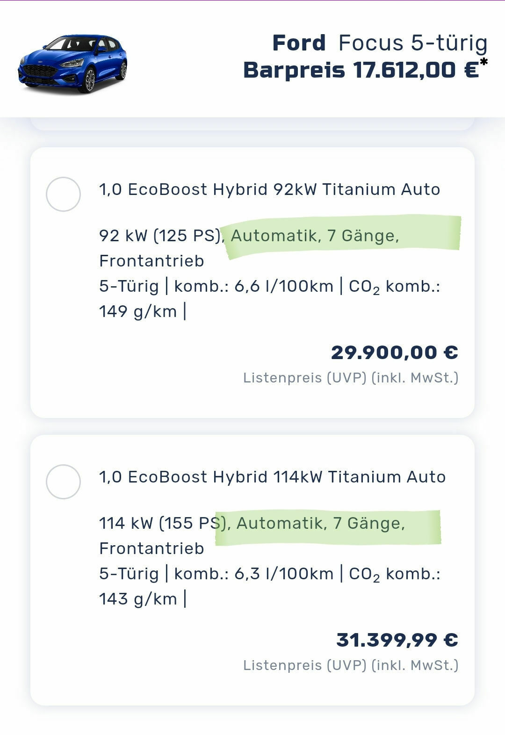Click highlighted Automatik, 7 Gänge in 114kW card
The image size is (505, 735).
321,523
